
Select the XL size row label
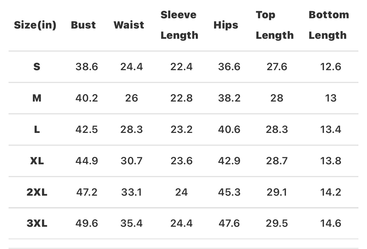click(x=37, y=161)
